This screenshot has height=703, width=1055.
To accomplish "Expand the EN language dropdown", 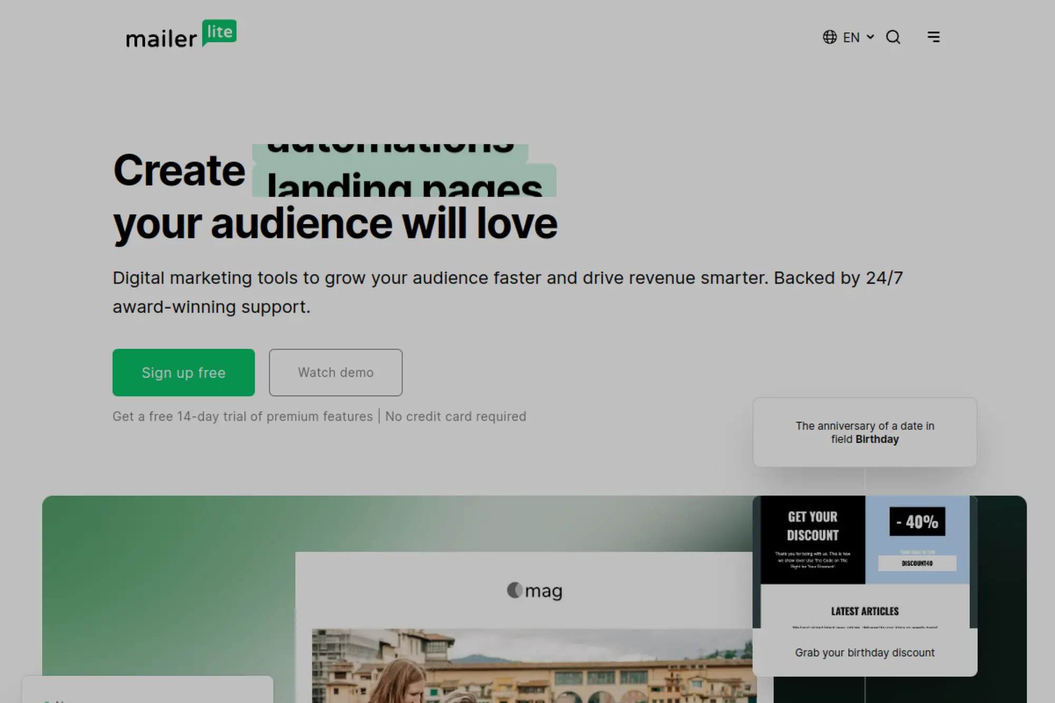I will 851,37.
